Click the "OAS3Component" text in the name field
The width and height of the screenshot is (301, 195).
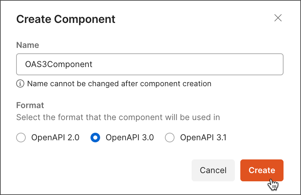[x=59, y=64]
